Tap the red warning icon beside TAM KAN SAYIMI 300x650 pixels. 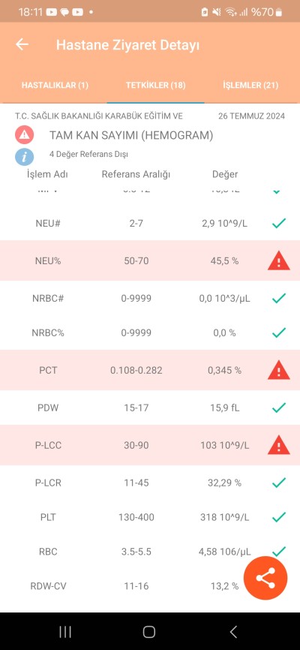[x=24, y=134]
